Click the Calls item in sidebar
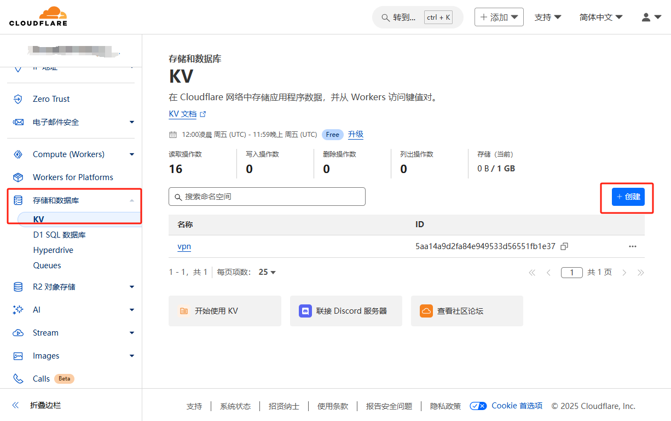671x421 pixels. click(x=41, y=379)
